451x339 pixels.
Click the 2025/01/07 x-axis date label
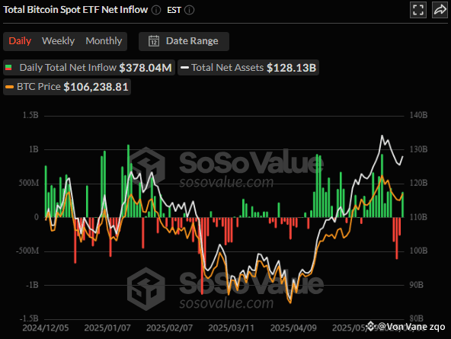click(x=107, y=328)
